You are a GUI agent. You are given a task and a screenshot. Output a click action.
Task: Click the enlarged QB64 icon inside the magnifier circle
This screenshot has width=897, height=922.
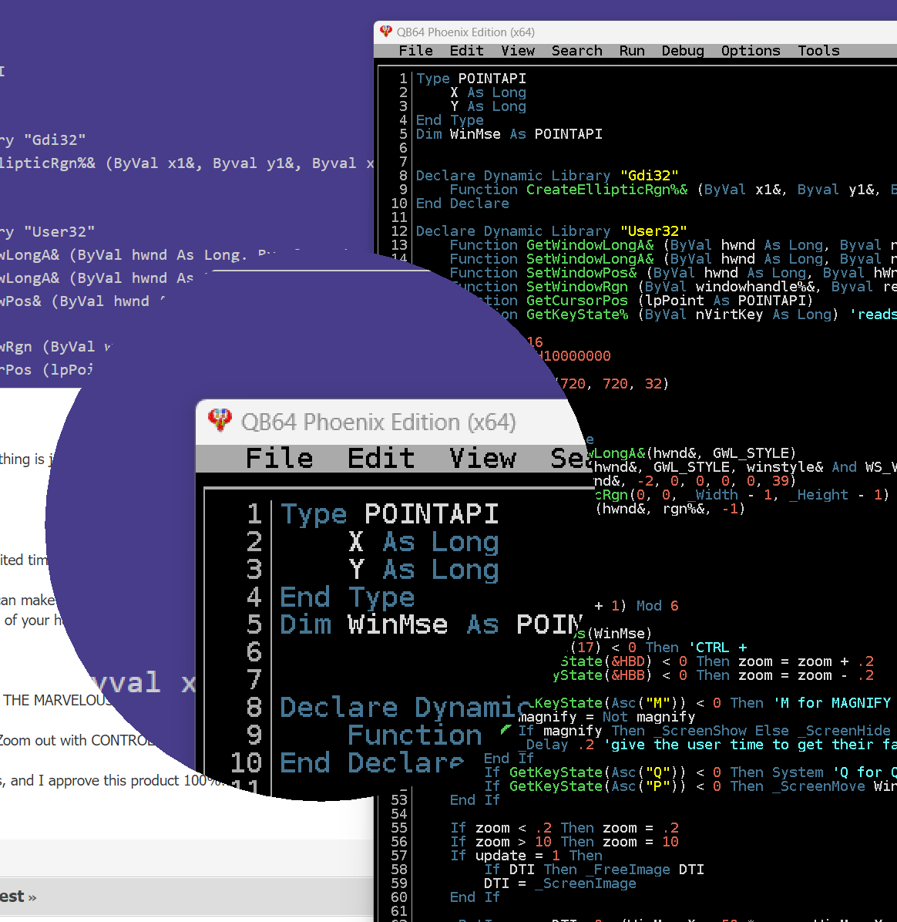(220, 420)
